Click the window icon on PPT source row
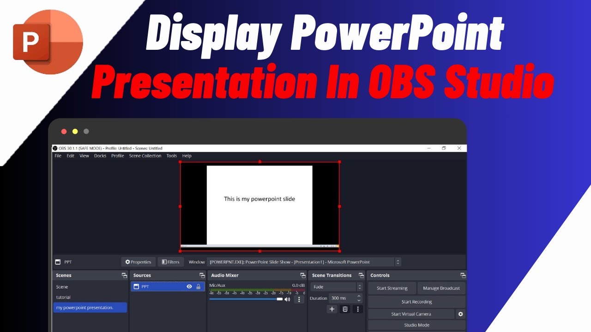591x332 pixels. coord(136,286)
